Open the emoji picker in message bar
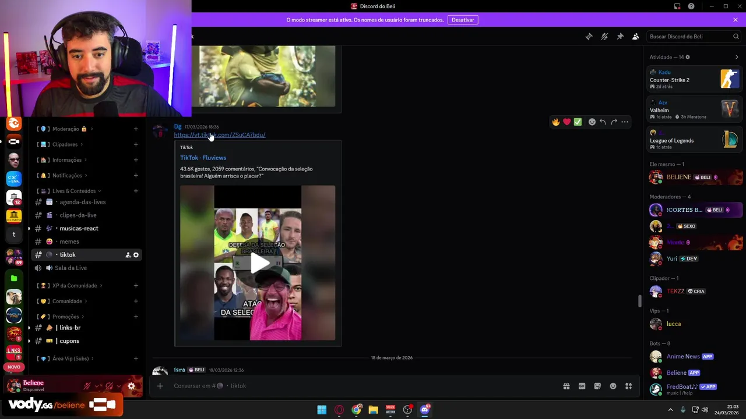This screenshot has width=746, height=419. (x=613, y=386)
